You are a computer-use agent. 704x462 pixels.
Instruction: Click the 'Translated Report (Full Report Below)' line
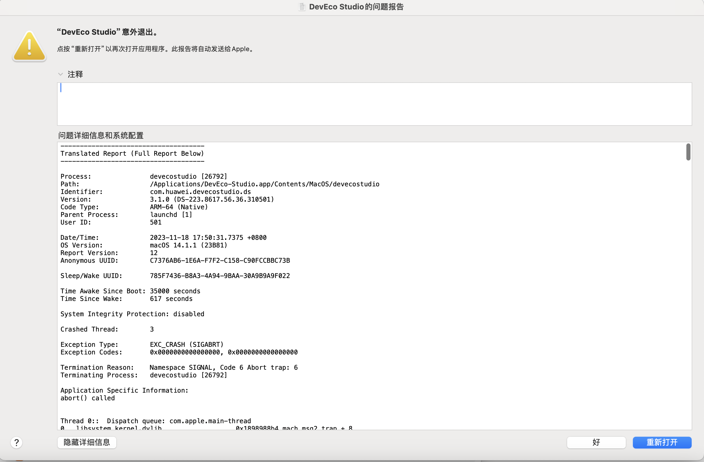click(132, 153)
